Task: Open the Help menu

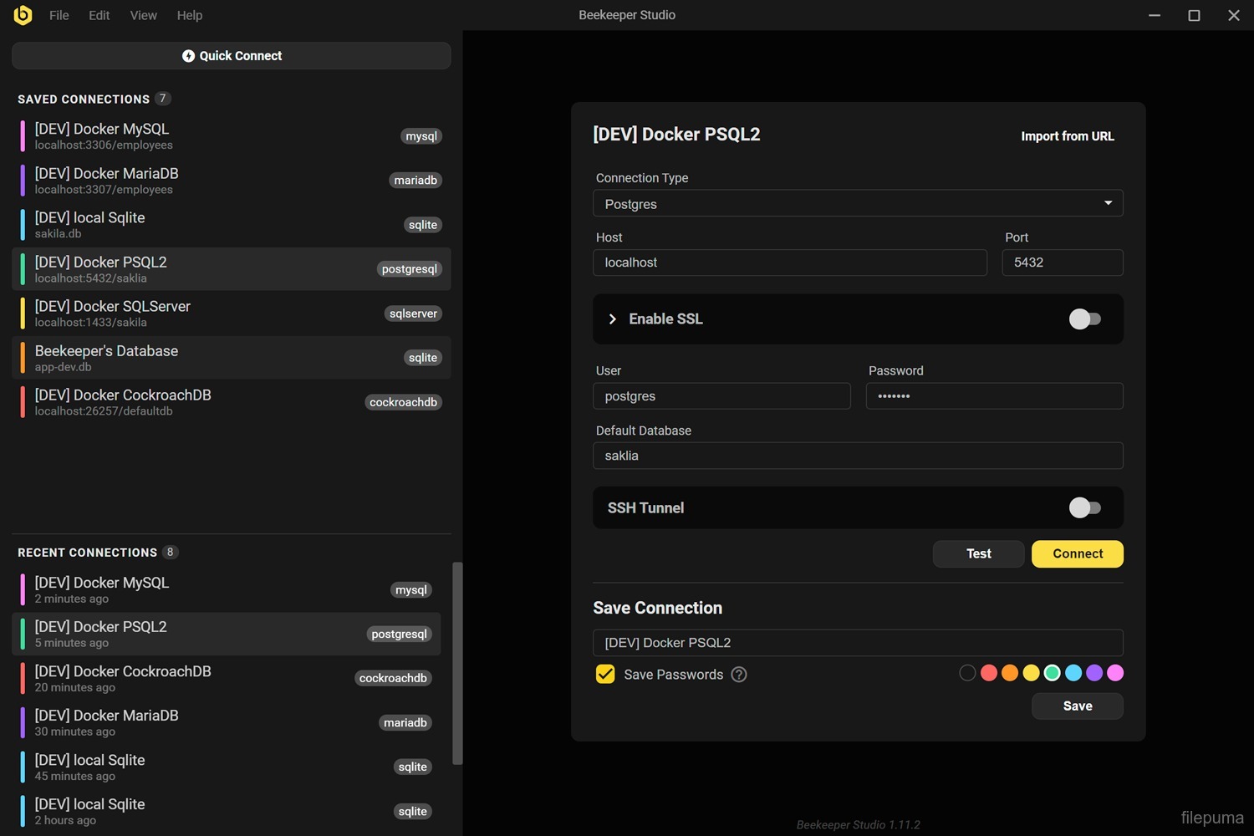Action: (x=189, y=15)
